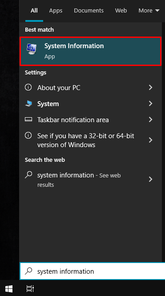Switch to the Documents tab
Image resolution: width=165 pixels, height=296 pixels.
tap(89, 11)
